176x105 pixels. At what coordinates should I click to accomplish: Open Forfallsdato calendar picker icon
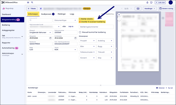click(x=75, y=38)
